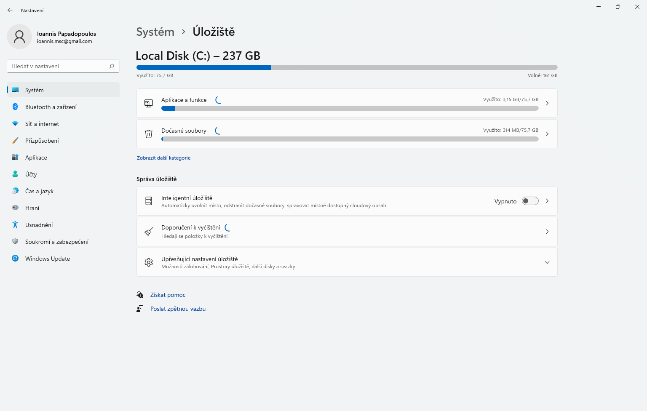Click the Local Disk C: usage bar
Image resolution: width=647 pixels, height=411 pixels.
tap(347, 67)
